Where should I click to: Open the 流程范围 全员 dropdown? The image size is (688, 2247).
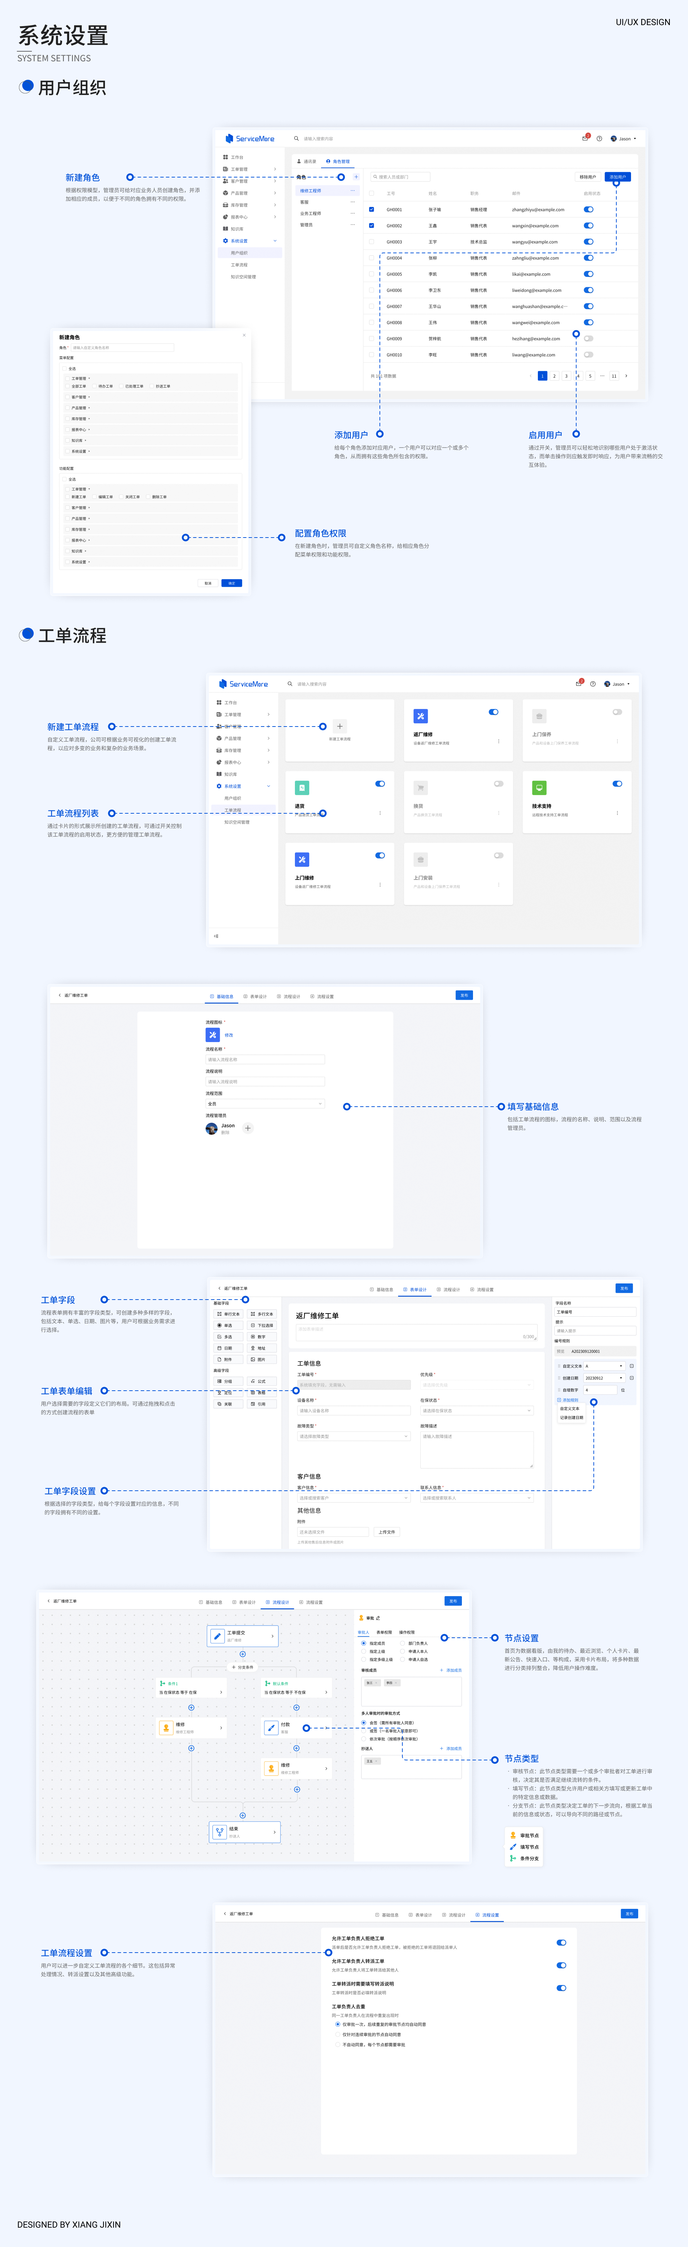pyautogui.click(x=265, y=1103)
